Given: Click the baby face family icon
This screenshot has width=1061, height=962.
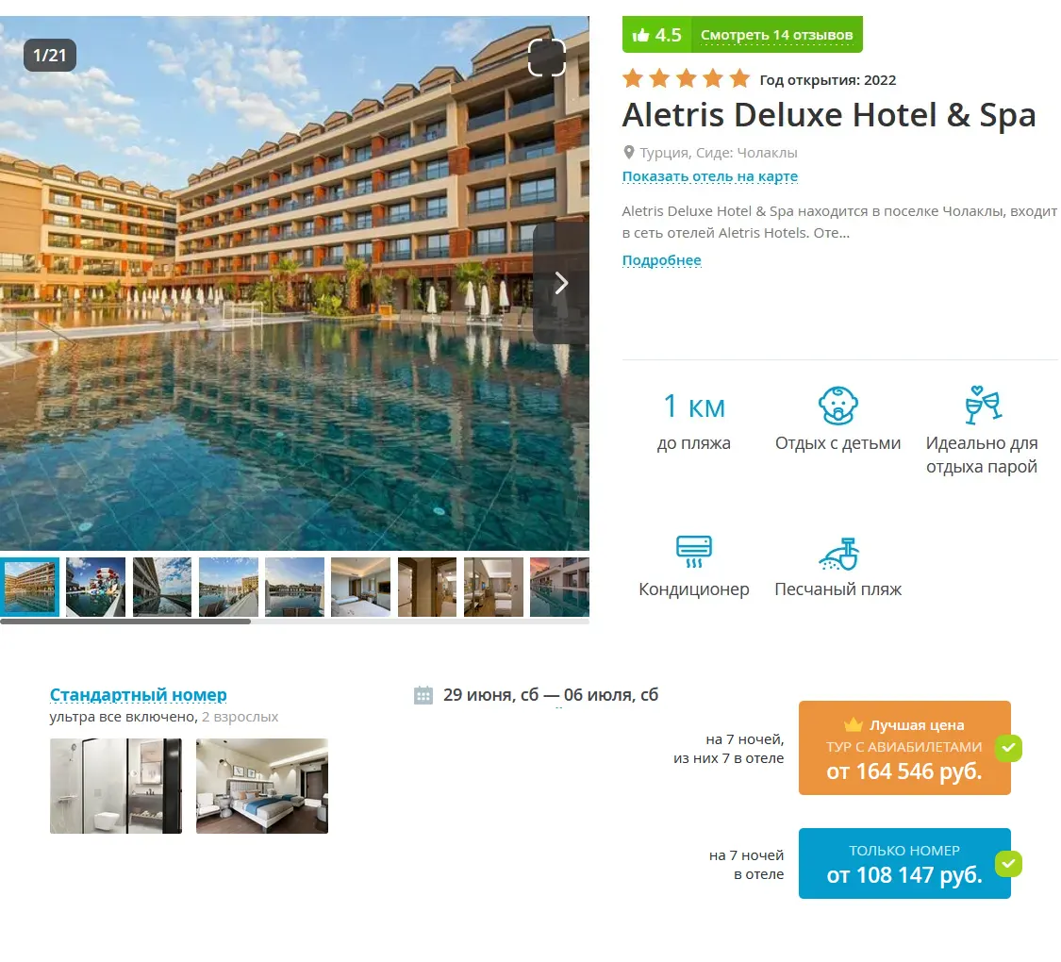Looking at the screenshot, I should point(837,406).
